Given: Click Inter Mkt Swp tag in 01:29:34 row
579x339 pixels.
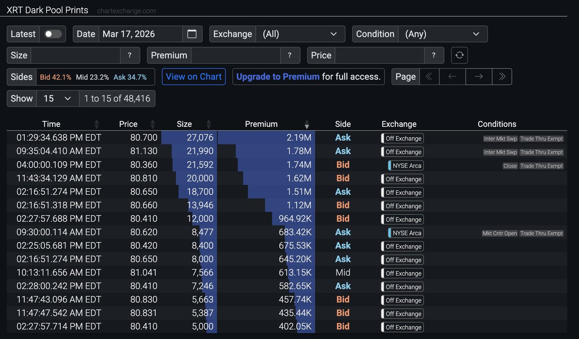Looking at the screenshot, I should (500, 139).
